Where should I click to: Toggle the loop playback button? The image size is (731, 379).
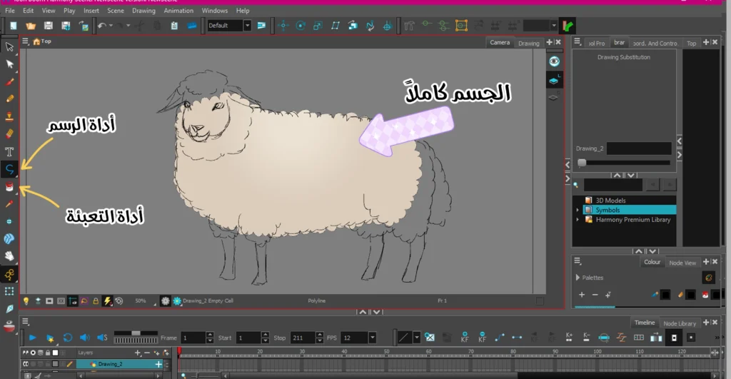68,338
